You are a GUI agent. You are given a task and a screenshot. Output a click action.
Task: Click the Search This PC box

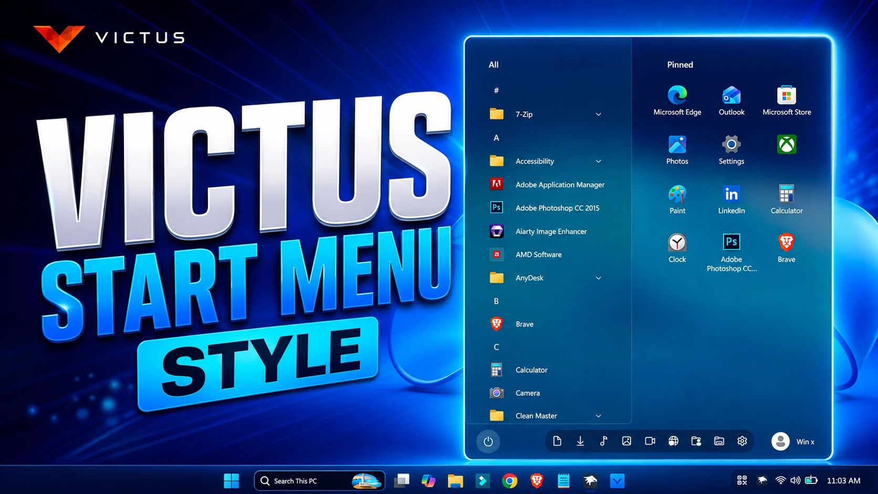click(x=319, y=480)
